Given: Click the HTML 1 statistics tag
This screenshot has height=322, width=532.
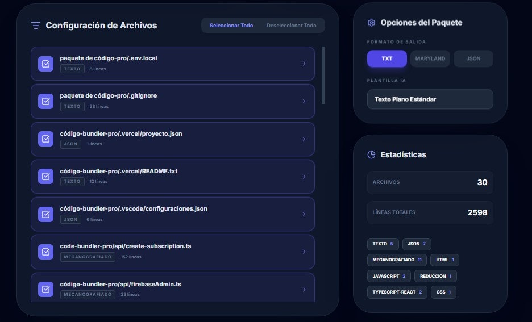Looking at the screenshot, I should [445, 260].
